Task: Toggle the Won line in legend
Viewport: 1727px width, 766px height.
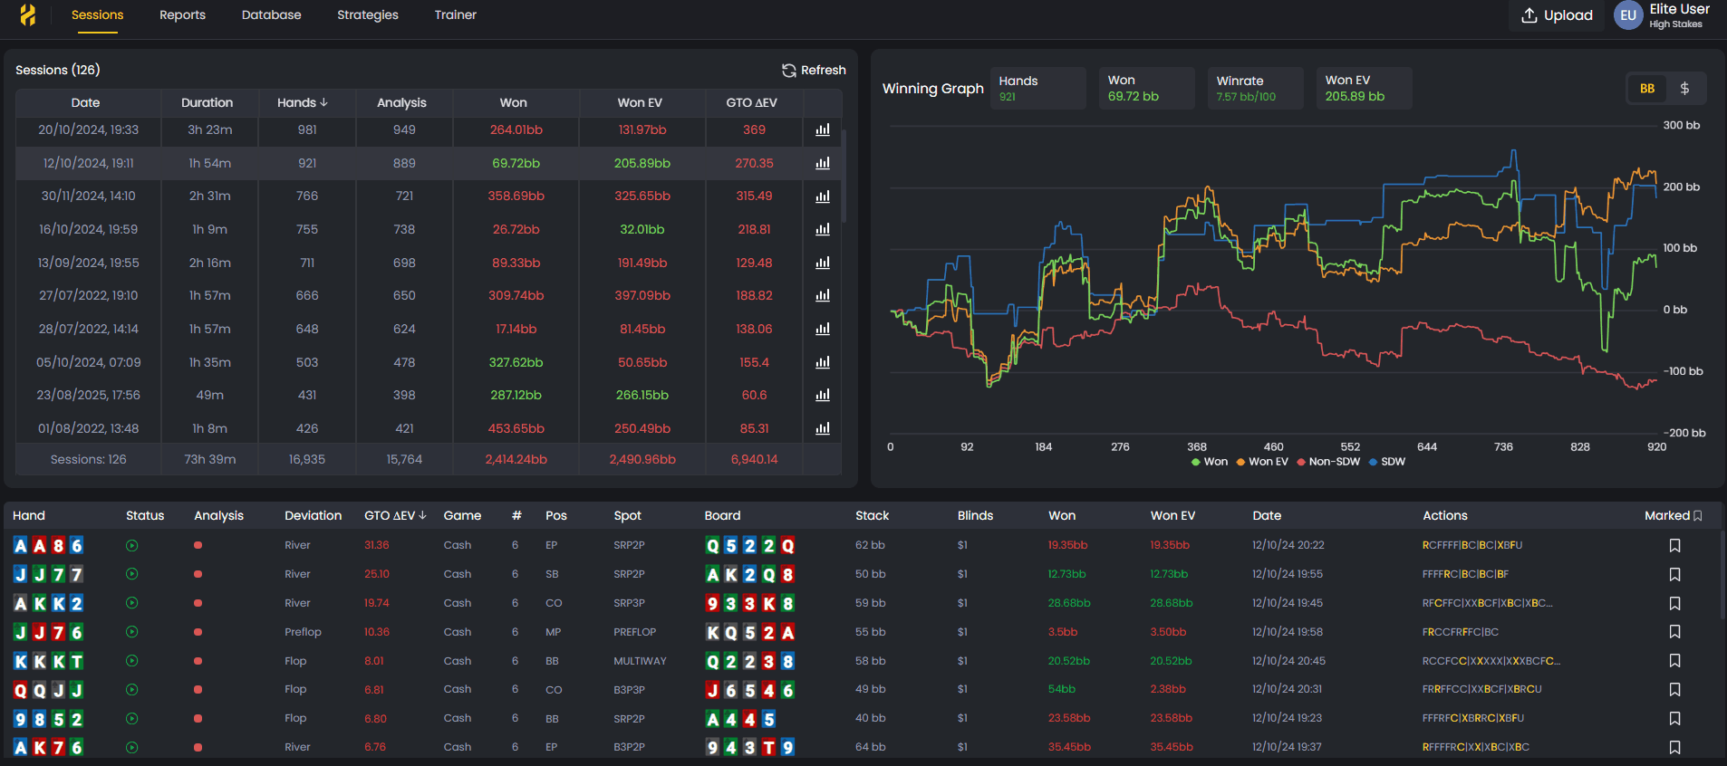Action: point(1210,462)
